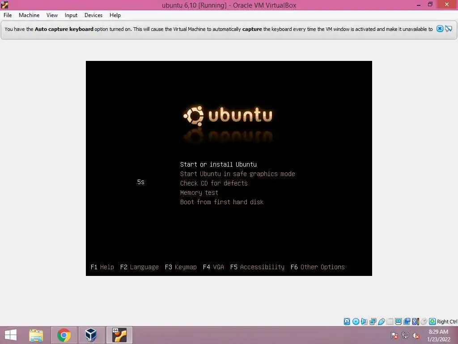Click the do-not-show-again notification icon
Viewport: 458px width, 344px height.
tap(448, 29)
